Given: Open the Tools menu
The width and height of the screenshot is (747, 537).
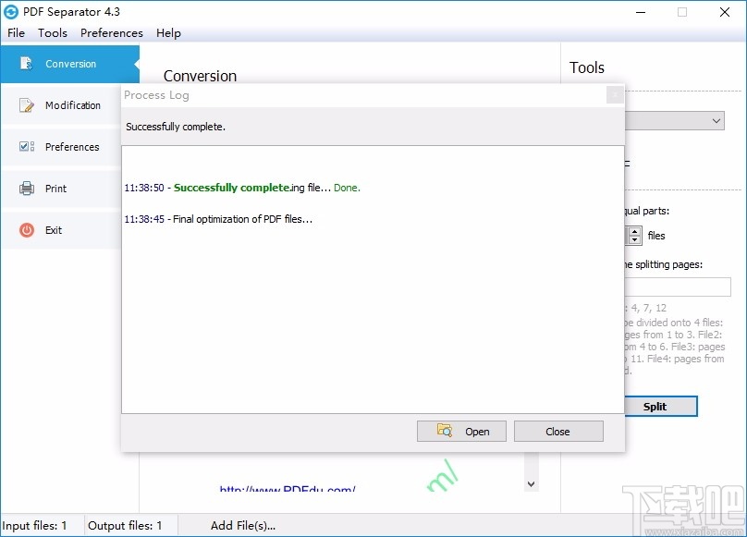Looking at the screenshot, I should (53, 32).
